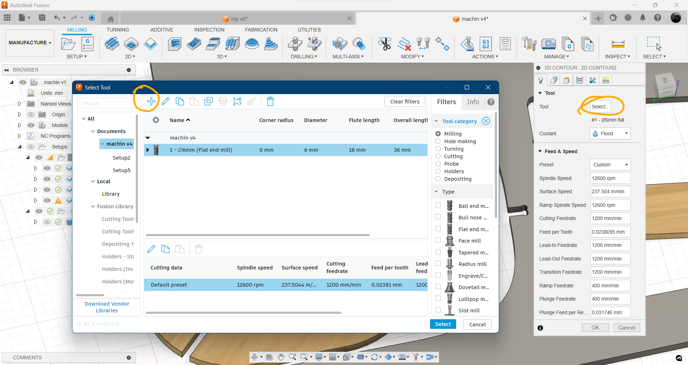Image resolution: width=688 pixels, height=365 pixels.
Task: Click the help question mark in Select Tool dialog
Action: click(x=491, y=102)
